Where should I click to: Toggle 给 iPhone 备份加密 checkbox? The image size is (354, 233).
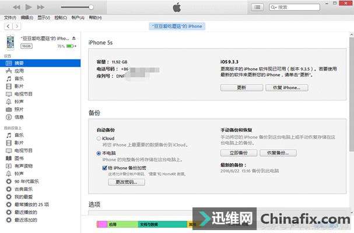click(104, 168)
